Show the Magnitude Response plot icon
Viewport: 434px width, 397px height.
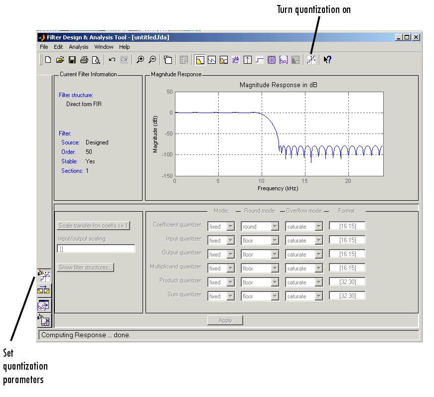pos(200,60)
